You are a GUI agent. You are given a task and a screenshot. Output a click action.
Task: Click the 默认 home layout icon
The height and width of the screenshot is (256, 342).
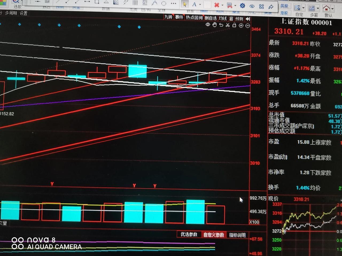(326, 9)
